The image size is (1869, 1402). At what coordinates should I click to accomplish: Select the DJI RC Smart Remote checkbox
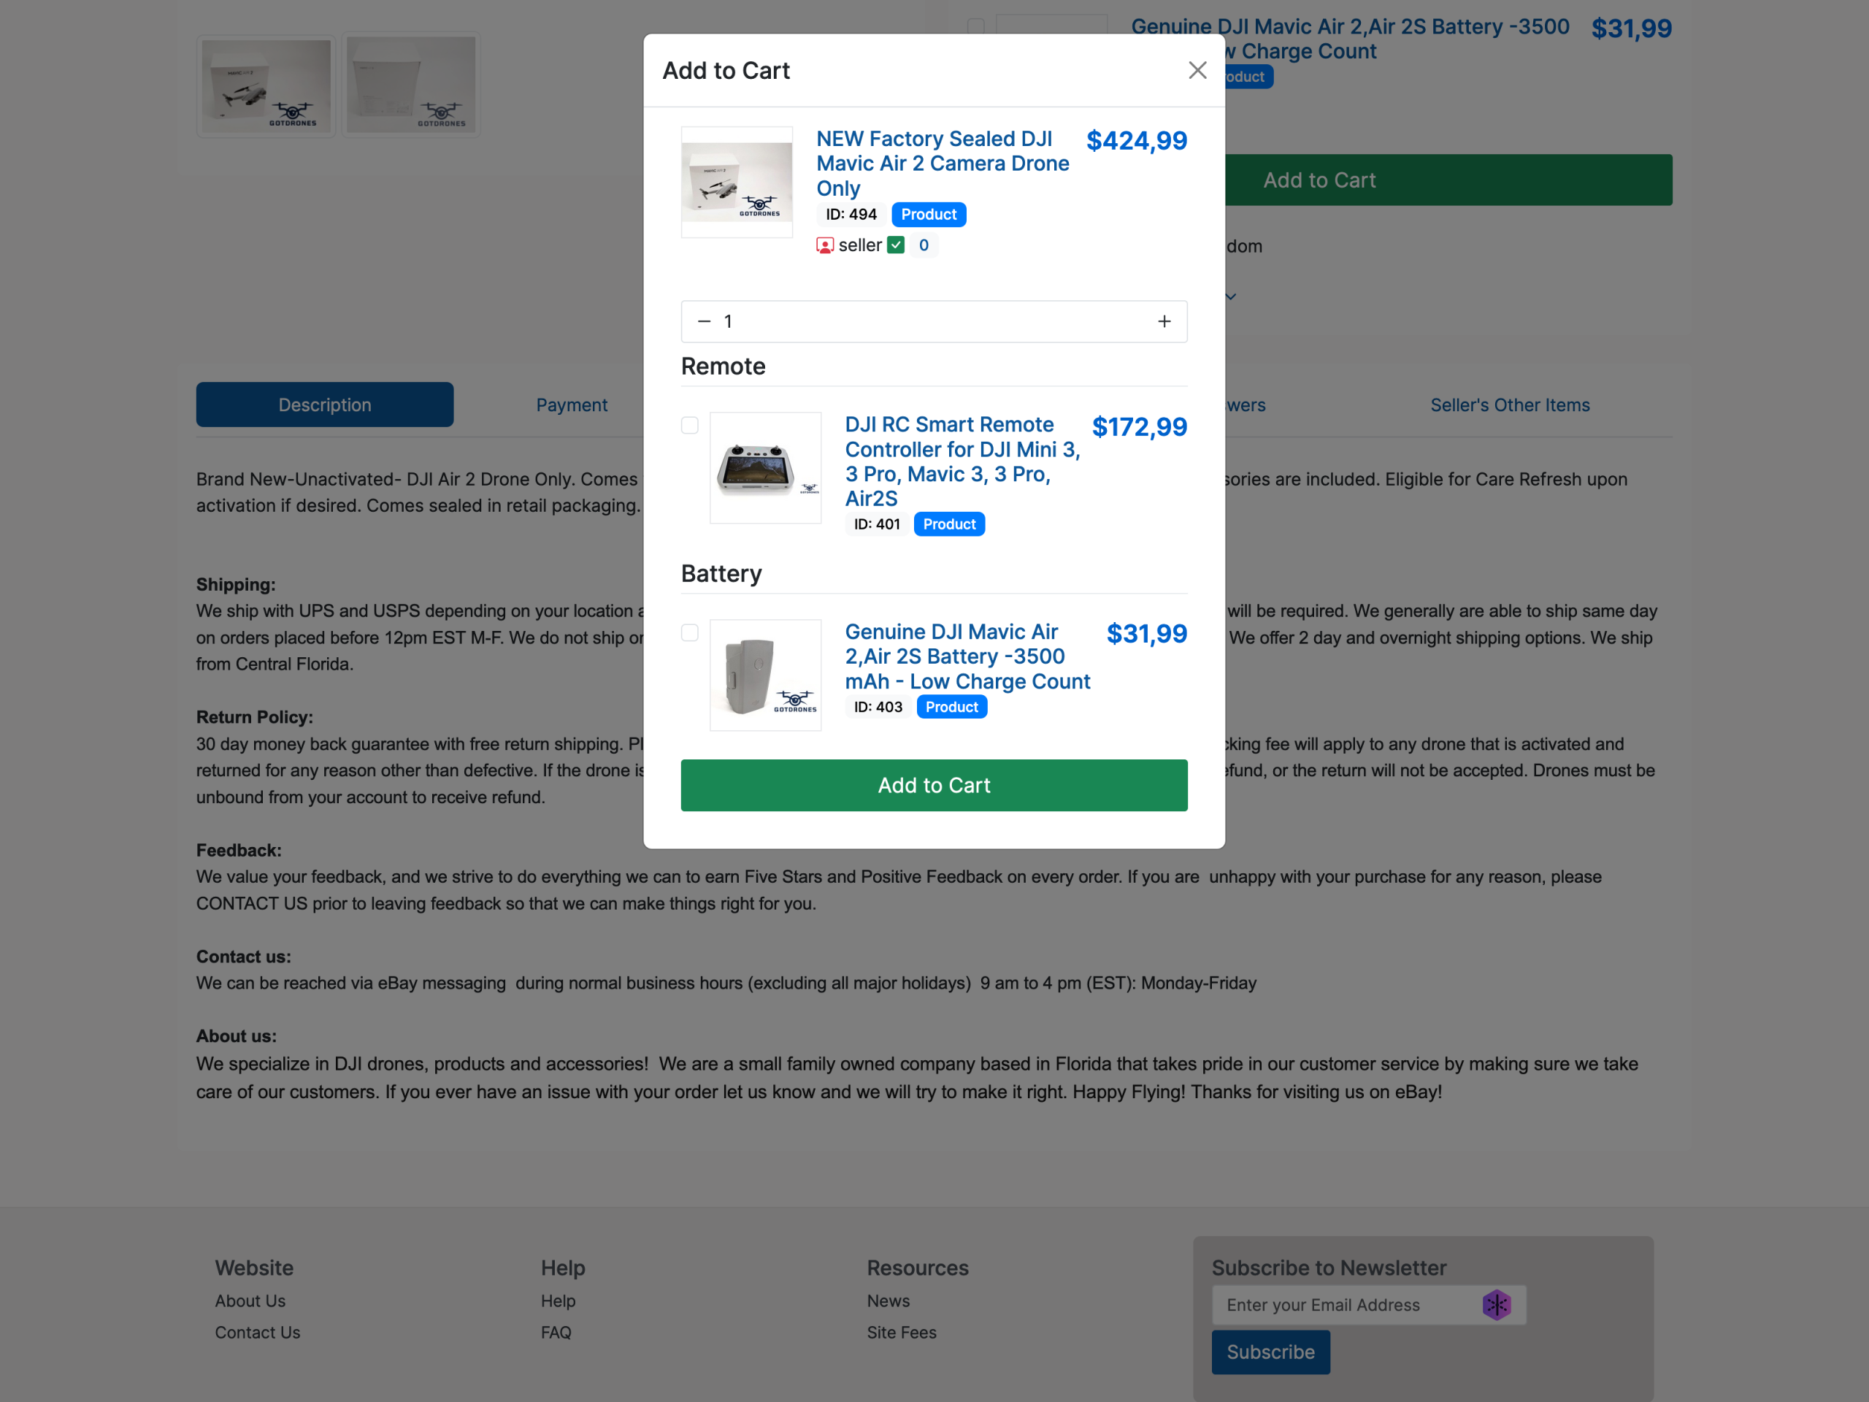[689, 425]
